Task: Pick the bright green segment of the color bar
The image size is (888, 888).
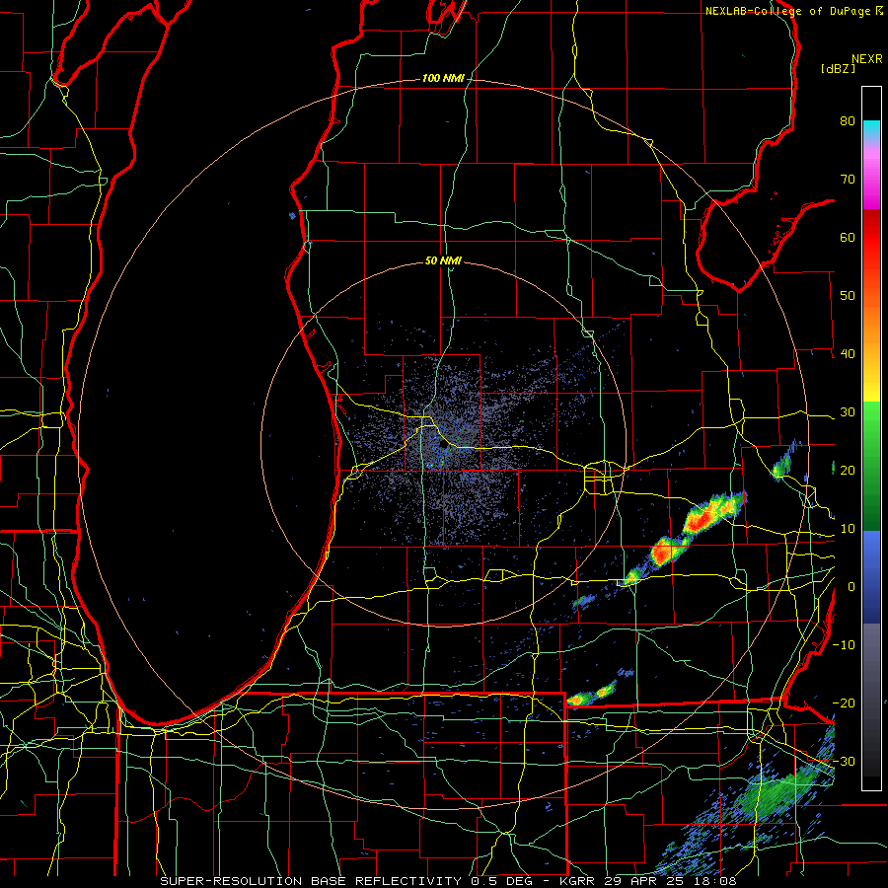Action: click(871, 422)
